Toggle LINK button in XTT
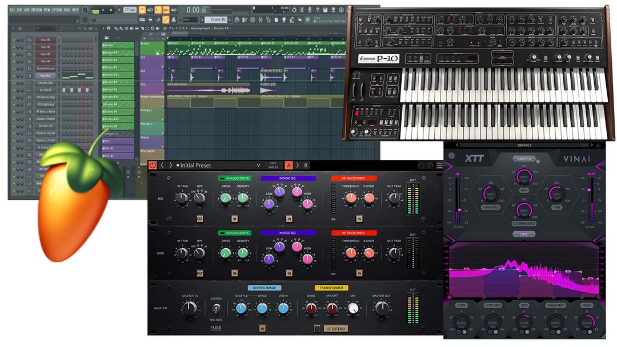The height and width of the screenshot is (347, 617). (x=524, y=234)
